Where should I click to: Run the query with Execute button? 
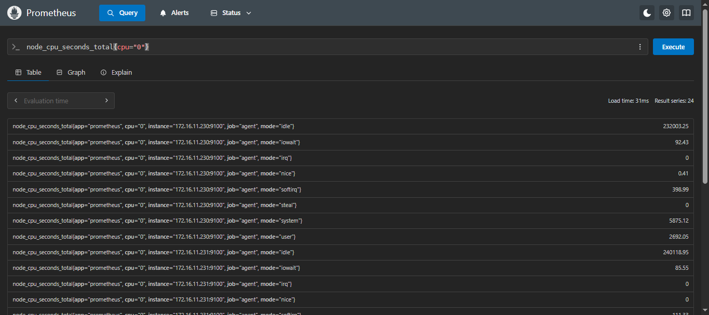[673, 47]
